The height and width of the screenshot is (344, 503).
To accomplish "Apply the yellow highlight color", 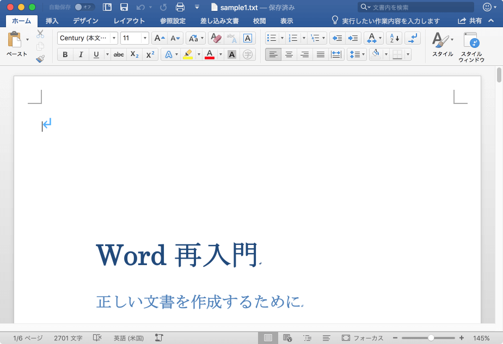I will click(x=188, y=54).
